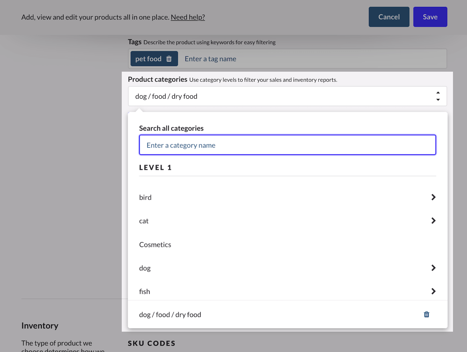This screenshot has height=352, width=467.
Task: Select the saved "dog / food / dry food" entry
Action: point(170,314)
